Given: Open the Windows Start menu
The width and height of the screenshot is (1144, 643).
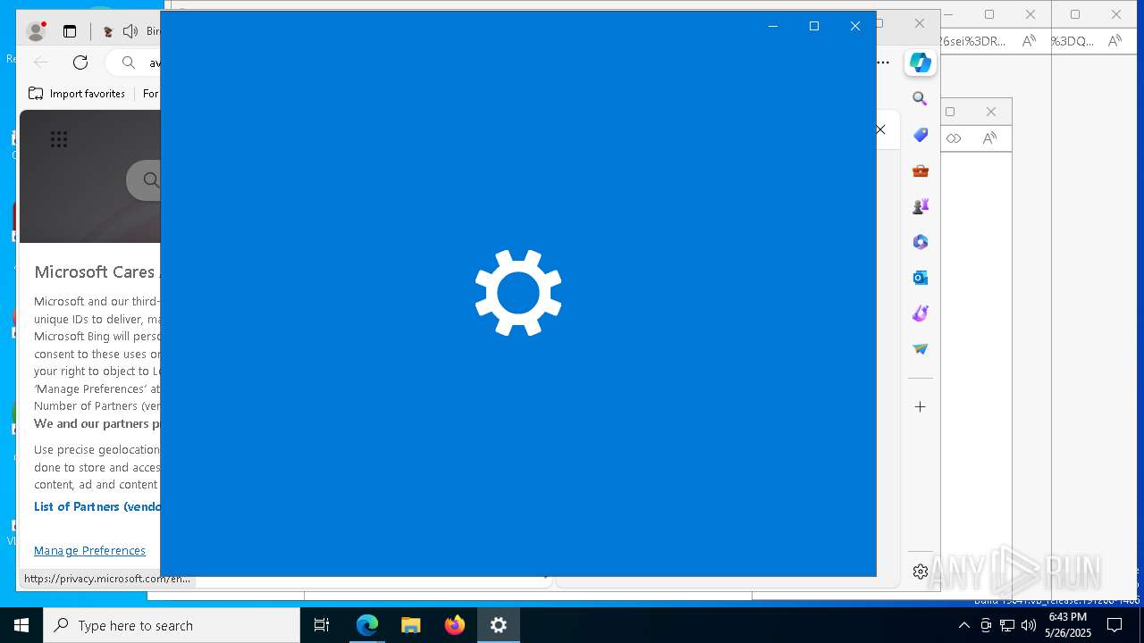Looking at the screenshot, I should (x=21, y=625).
